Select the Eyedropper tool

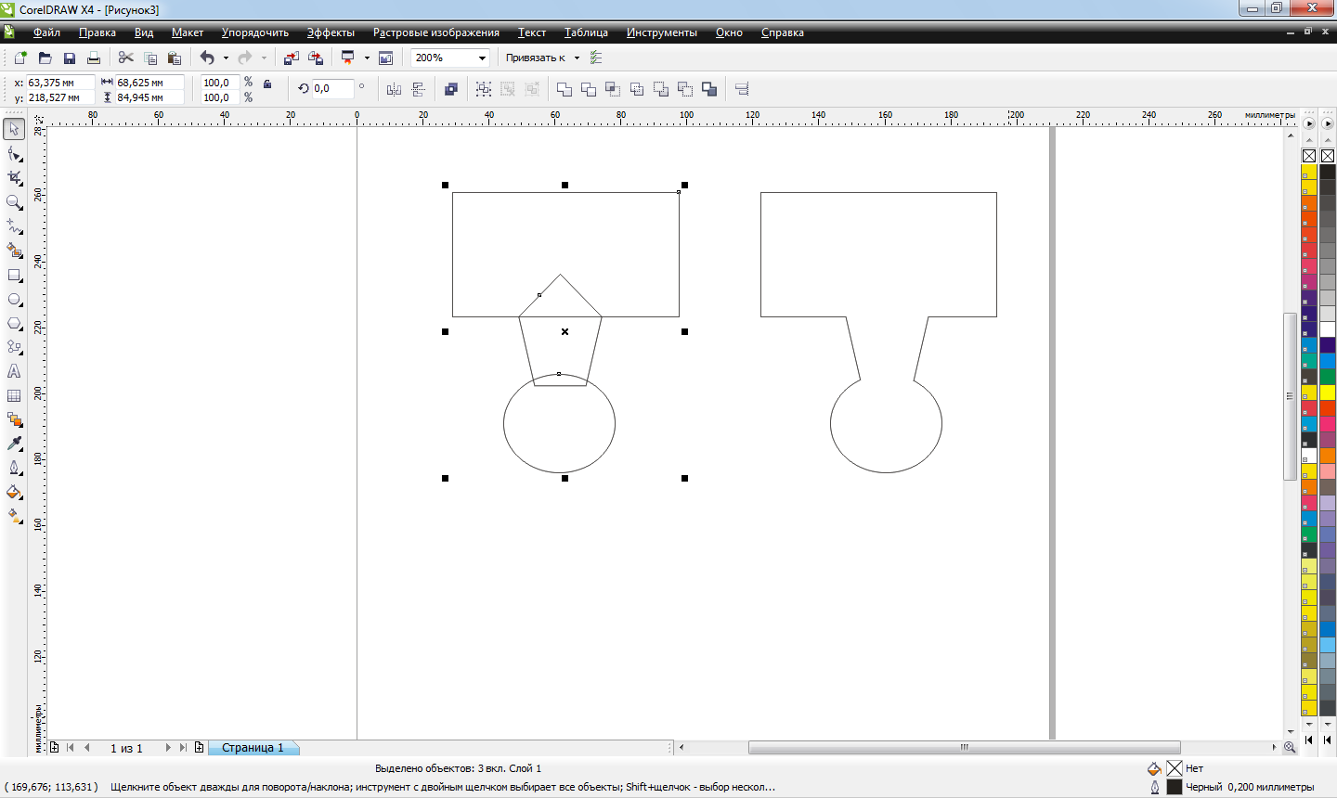point(14,444)
